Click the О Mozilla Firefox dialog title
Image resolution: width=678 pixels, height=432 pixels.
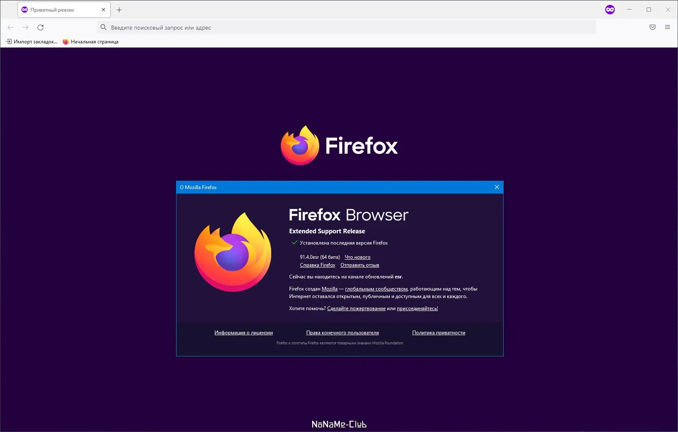198,187
